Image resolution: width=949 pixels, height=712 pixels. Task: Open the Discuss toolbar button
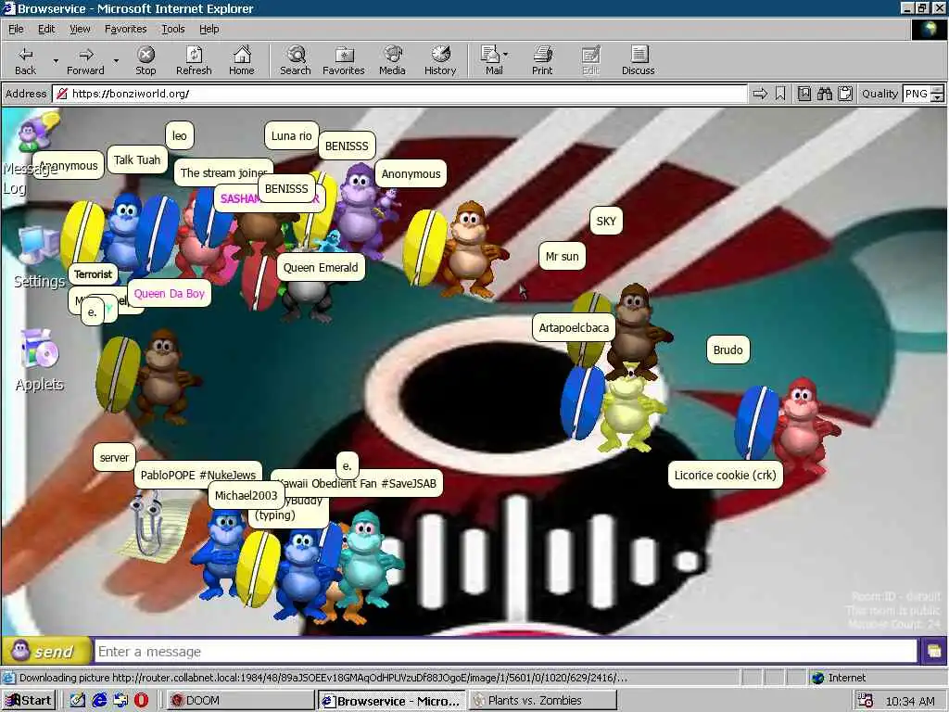point(638,60)
